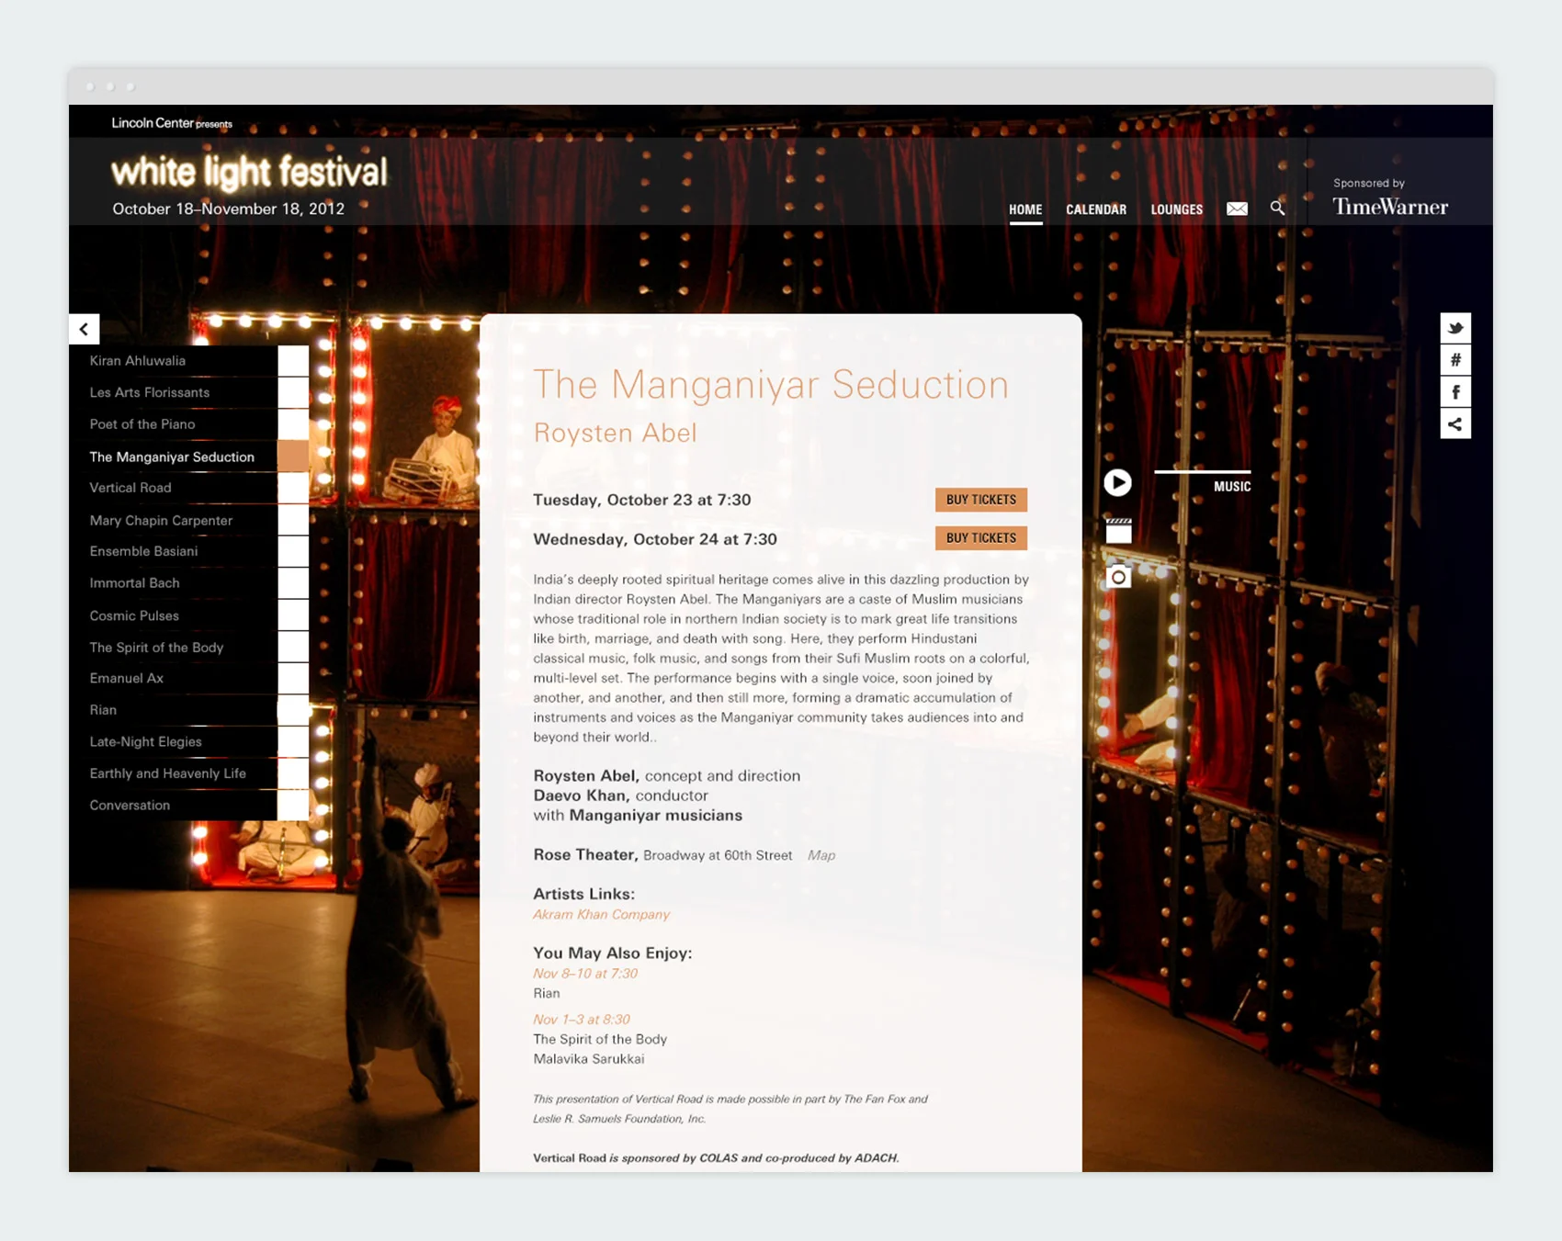Go to the Home menu
This screenshot has height=1241, width=1562.
tap(1025, 209)
